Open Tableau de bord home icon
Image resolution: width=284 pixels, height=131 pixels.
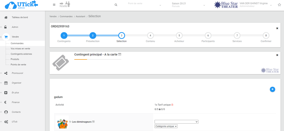coord(6,18)
